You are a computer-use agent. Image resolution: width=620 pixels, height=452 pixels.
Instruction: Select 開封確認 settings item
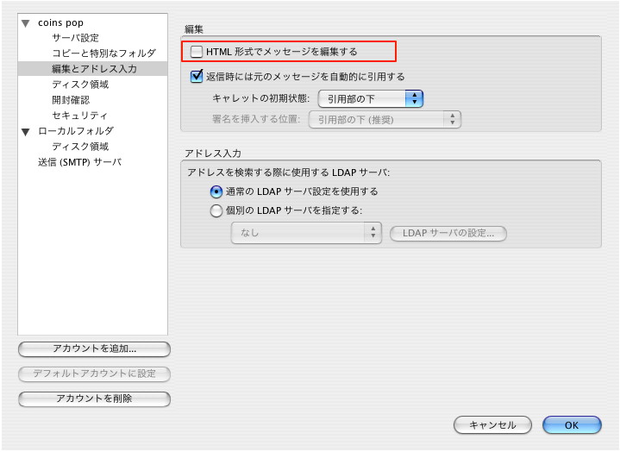click(71, 100)
